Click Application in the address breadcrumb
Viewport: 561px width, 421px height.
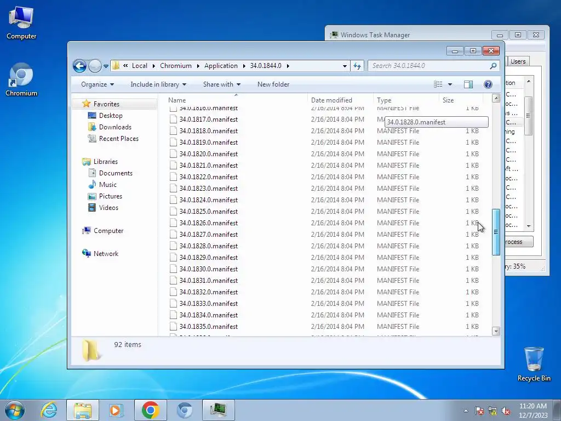tap(221, 66)
